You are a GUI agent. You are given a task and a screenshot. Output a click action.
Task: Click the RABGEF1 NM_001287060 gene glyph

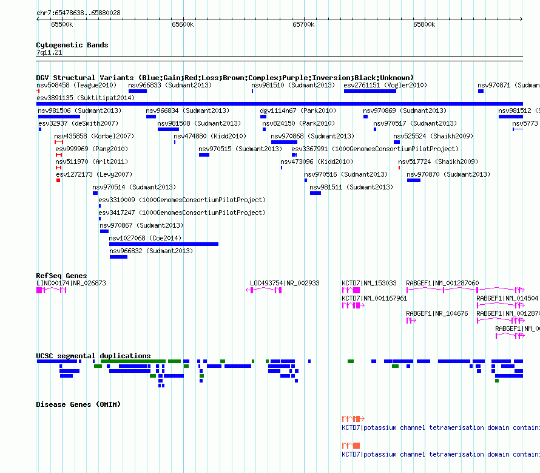[x=465, y=290]
